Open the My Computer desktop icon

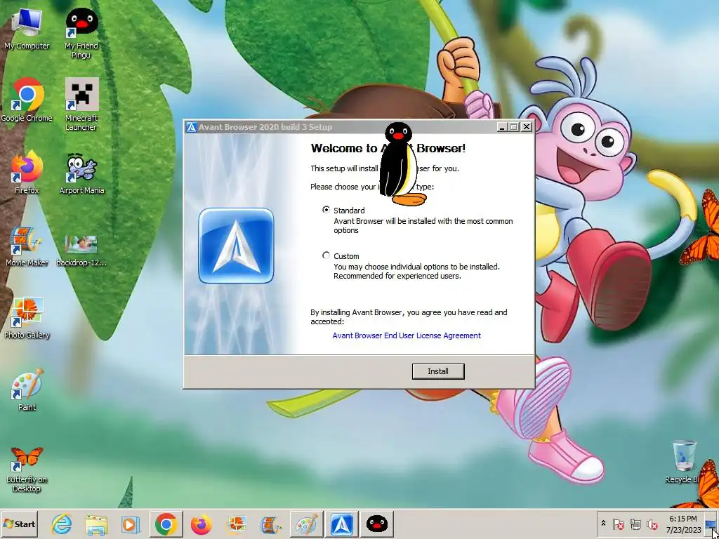click(x=27, y=29)
